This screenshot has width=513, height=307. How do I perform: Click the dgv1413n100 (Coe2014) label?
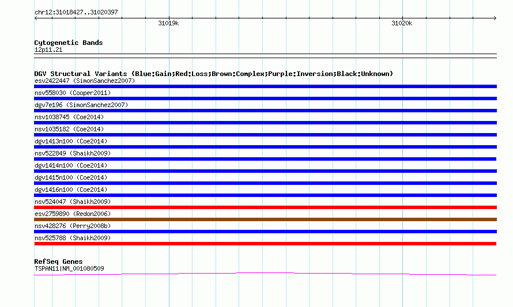pyautogui.click(x=71, y=141)
